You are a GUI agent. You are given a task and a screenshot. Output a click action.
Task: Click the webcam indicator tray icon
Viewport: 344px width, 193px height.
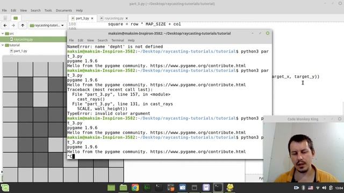[x=296, y=188]
